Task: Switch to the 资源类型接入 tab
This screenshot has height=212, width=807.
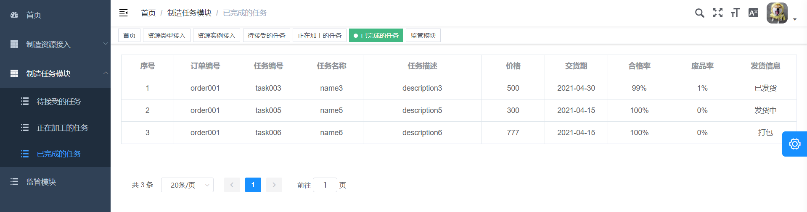Action: pos(167,36)
